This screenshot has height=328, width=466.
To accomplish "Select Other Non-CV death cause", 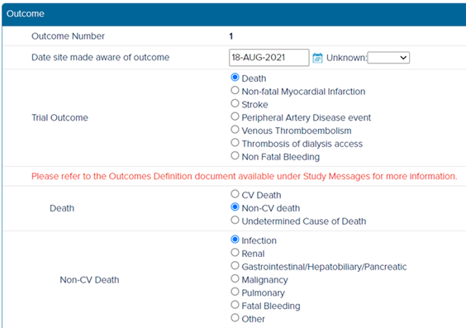I will pos(235,317).
